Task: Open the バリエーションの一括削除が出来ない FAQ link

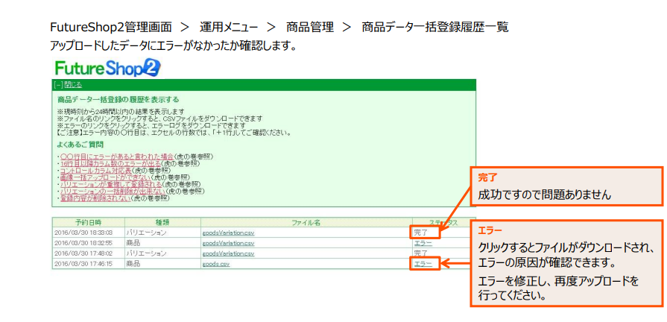Action: (x=113, y=191)
